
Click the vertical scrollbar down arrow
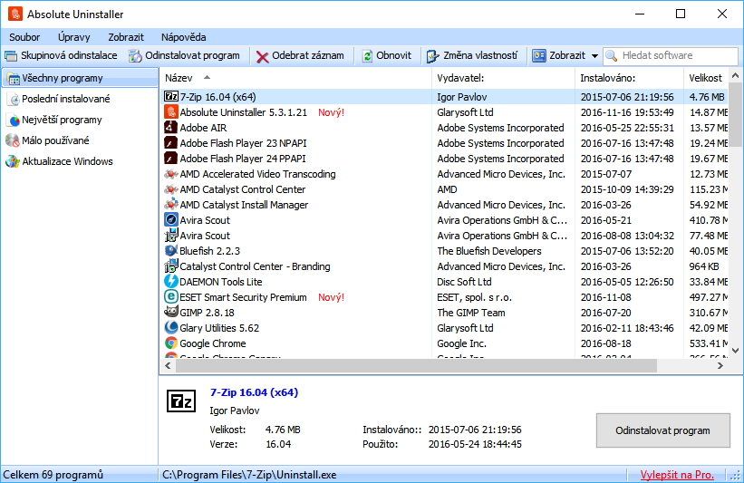pyautogui.click(x=735, y=351)
